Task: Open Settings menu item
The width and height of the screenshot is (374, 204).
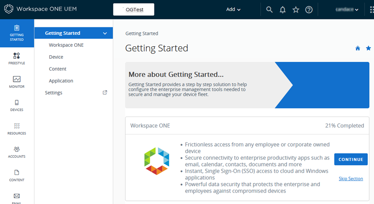Action: click(54, 93)
